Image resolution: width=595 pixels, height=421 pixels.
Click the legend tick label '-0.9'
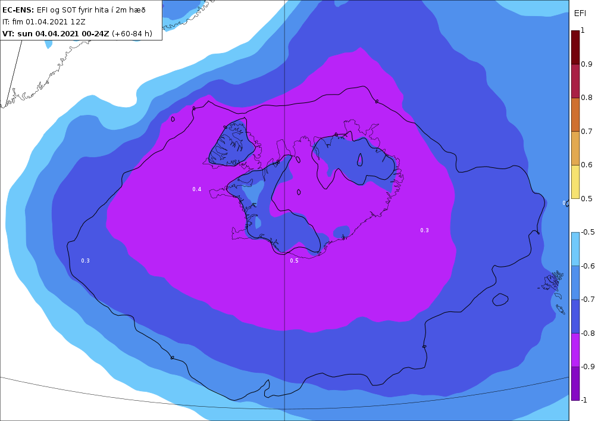coord(587,366)
